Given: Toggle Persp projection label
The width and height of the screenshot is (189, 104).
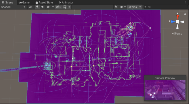Looking at the screenshot, I should (177, 33).
